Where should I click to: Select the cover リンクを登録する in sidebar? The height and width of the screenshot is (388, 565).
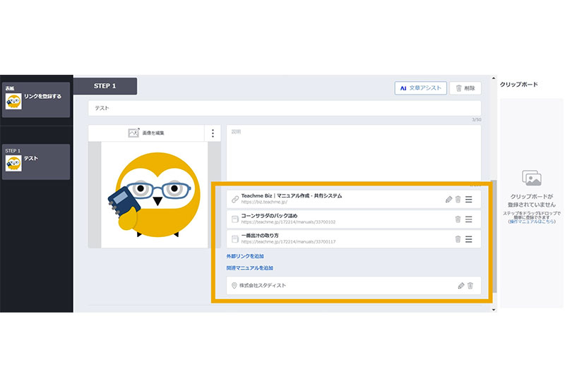coord(36,99)
